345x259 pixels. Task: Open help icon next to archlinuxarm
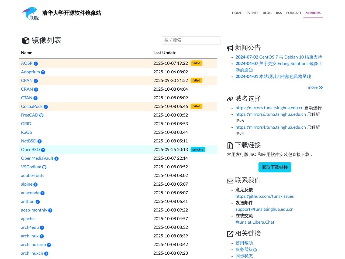pyautogui.click(x=49, y=245)
